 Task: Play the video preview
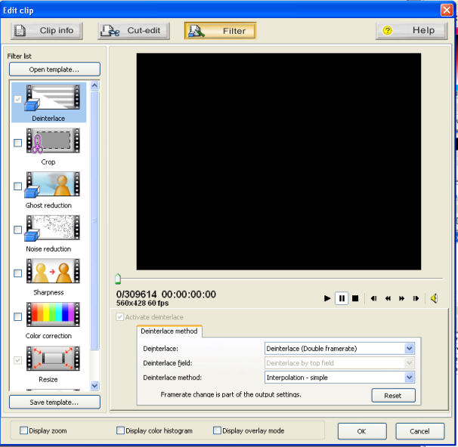(327, 298)
